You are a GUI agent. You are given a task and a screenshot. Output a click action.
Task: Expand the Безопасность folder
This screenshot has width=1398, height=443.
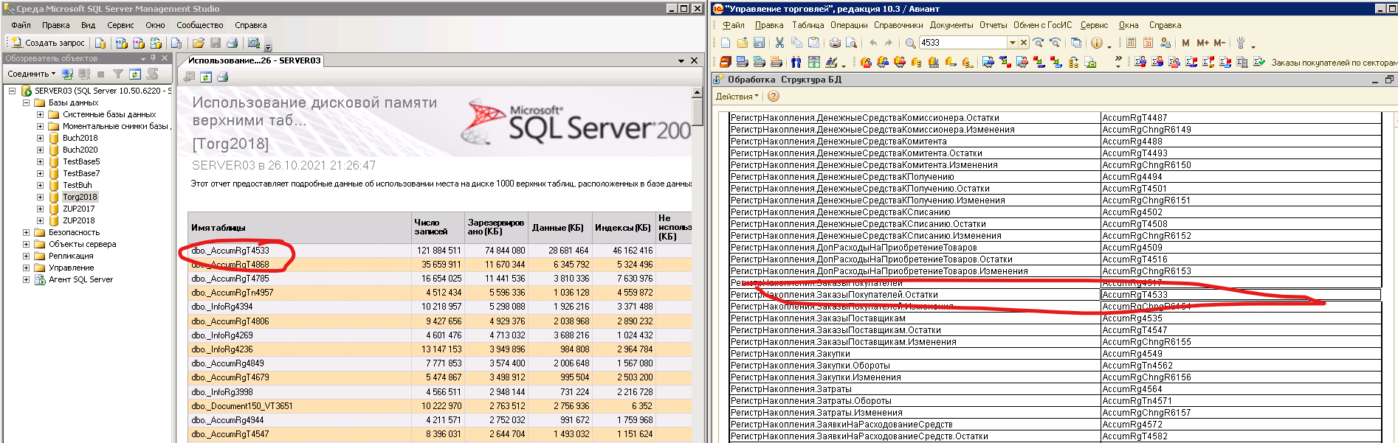pos(26,232)
